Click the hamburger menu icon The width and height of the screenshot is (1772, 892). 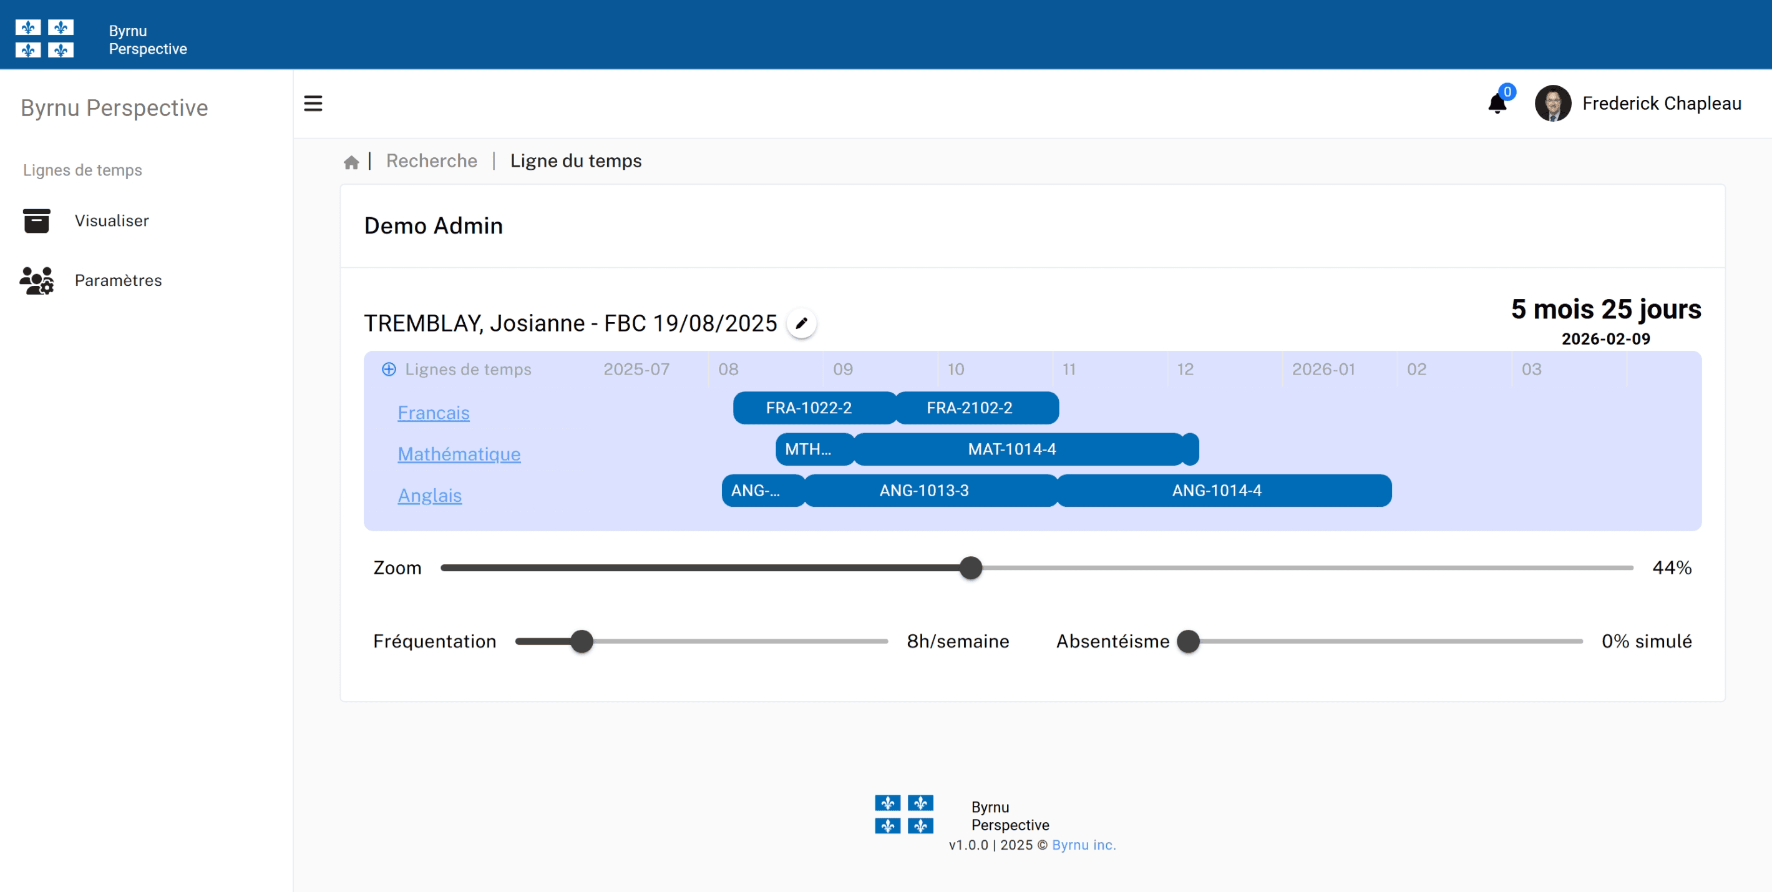tap(313, 103)
